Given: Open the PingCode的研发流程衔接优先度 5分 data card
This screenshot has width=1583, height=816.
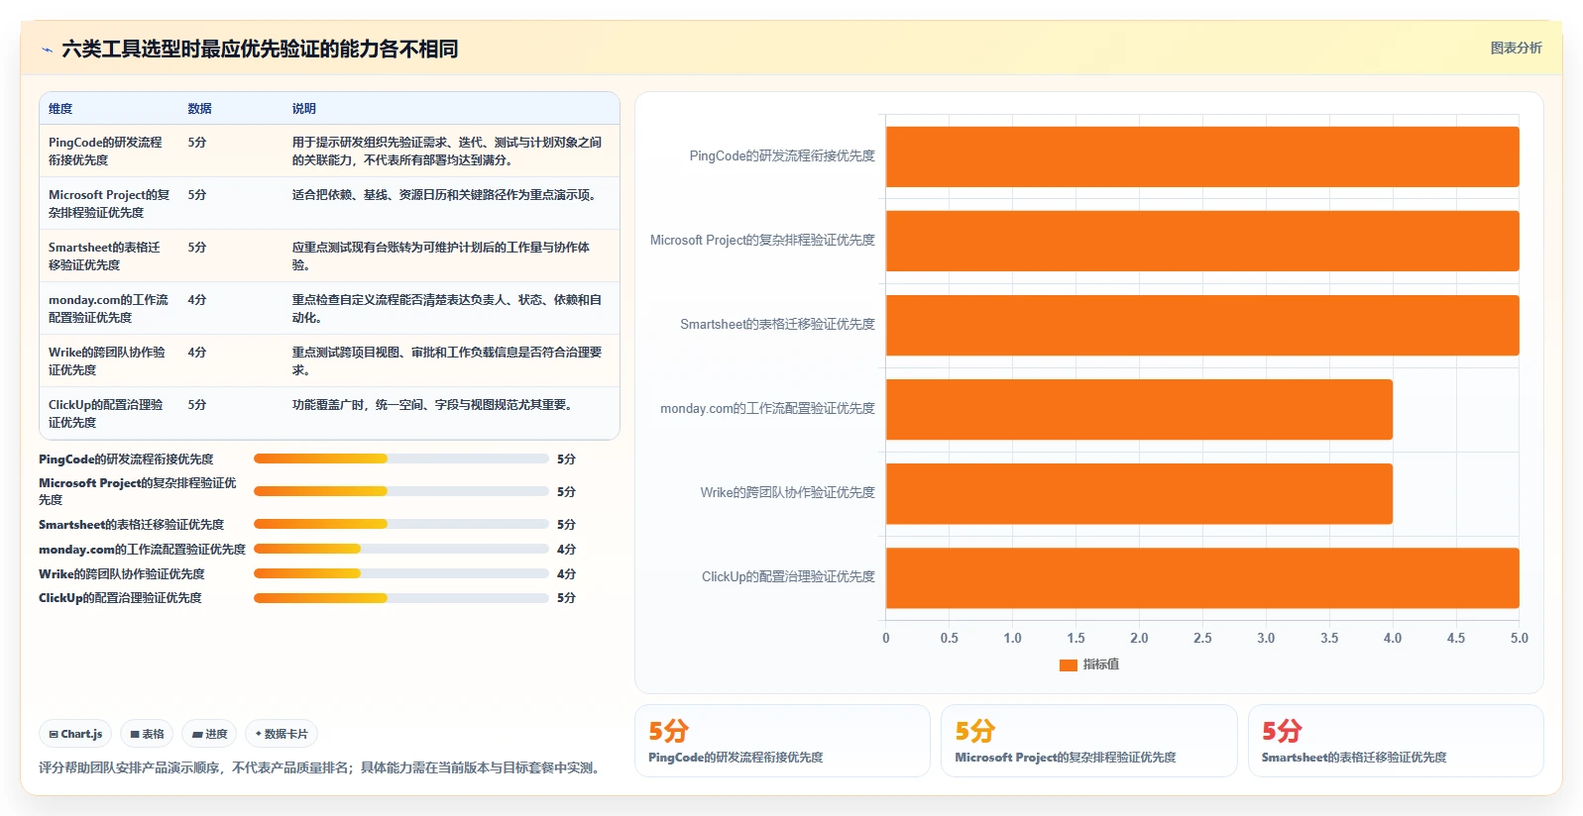Looking at the screenshot, I should pyautogui.click(x=782, y=741).
